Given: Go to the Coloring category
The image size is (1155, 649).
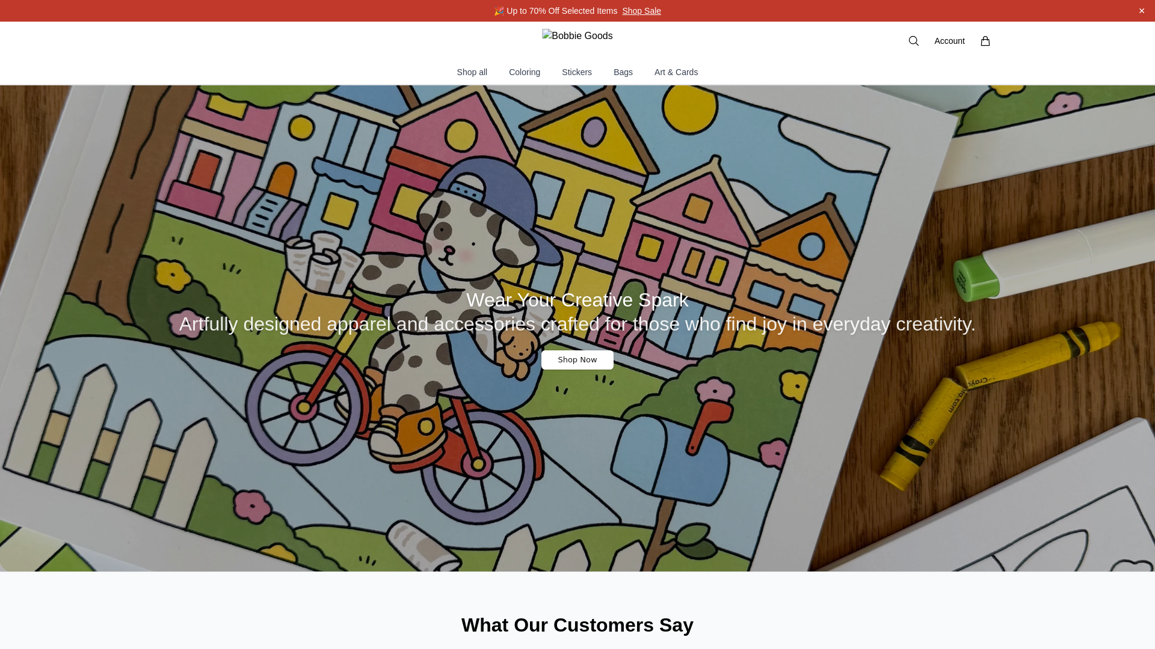Looking at the screenshot, I should (x=525, y=72).
